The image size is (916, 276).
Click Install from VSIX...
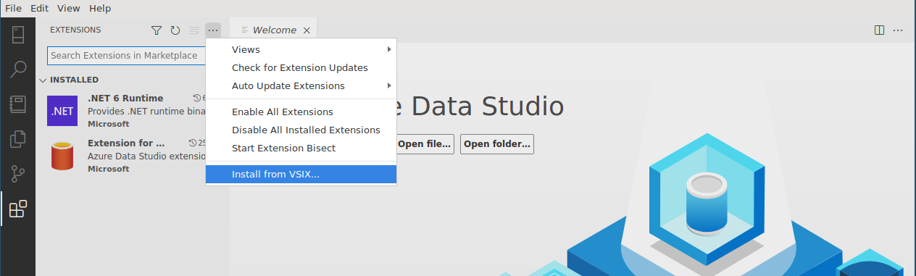(301, 174)
